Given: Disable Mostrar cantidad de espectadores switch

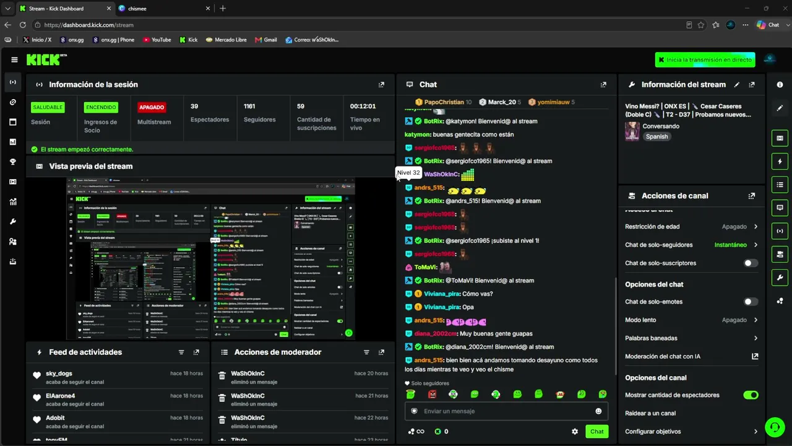Looking at the screenshot, I should [x=751, y=395].
